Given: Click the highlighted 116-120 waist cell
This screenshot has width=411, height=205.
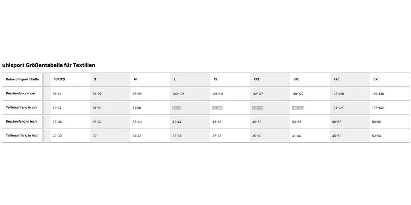Looking at the screenshot, I should pyautogui.click(x=298, y=108).
